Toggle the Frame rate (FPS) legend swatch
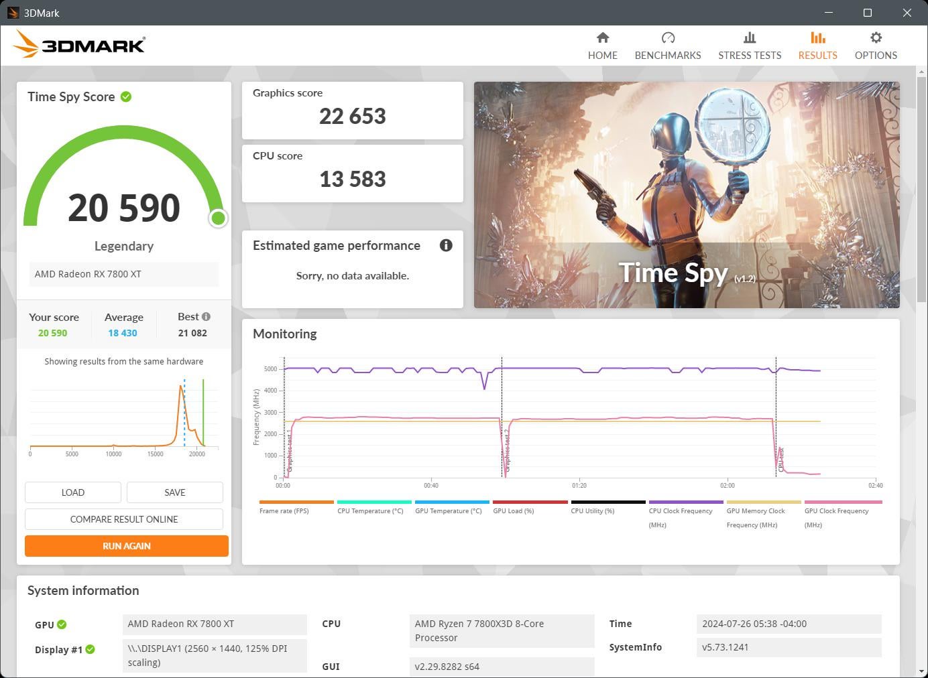This screenshot has width=928, height=678. click(296, 502)
